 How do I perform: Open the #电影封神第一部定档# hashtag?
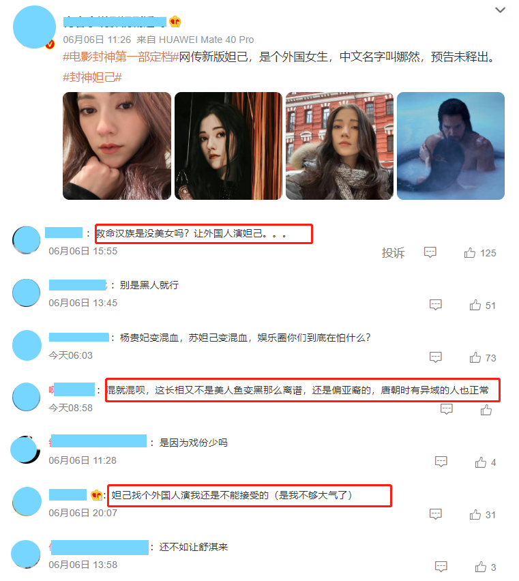(121, 57)
